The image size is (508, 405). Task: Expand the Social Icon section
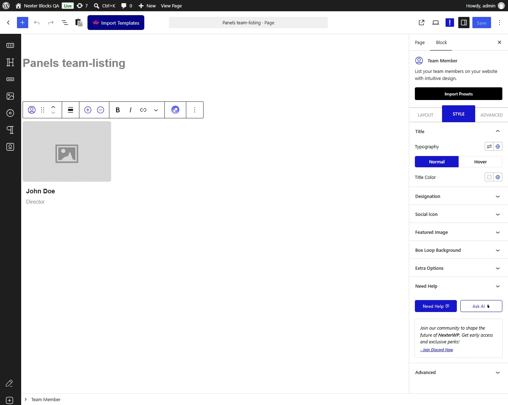tap(459, 214)
